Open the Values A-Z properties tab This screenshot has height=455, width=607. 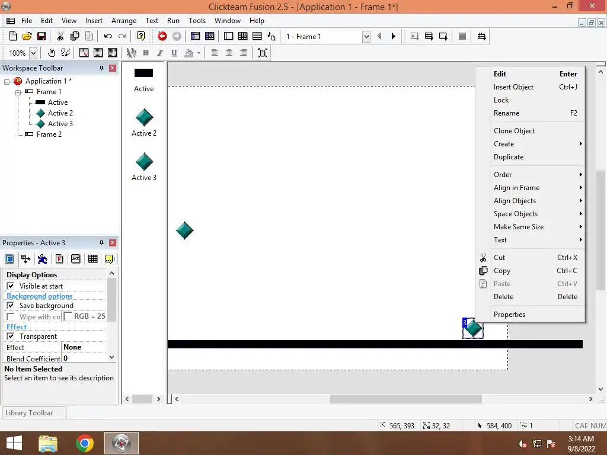[x=76, y=259]
